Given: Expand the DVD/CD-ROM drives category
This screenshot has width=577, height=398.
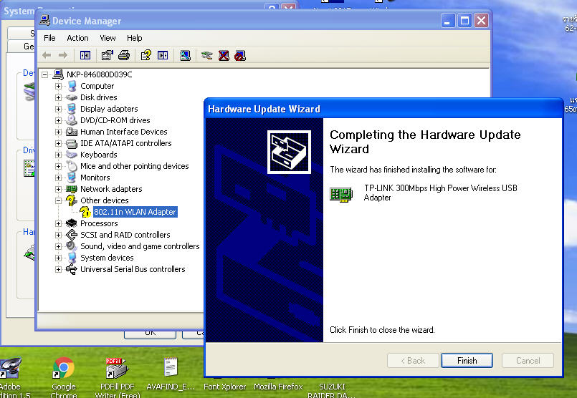Looking at the screenshot, I should [58, 120].
